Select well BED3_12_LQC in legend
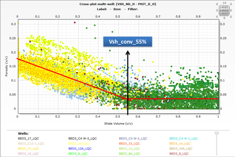The image size is (235, 157). 129,149
